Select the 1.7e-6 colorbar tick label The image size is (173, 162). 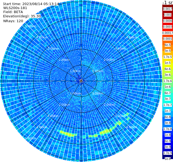(168, 81)
